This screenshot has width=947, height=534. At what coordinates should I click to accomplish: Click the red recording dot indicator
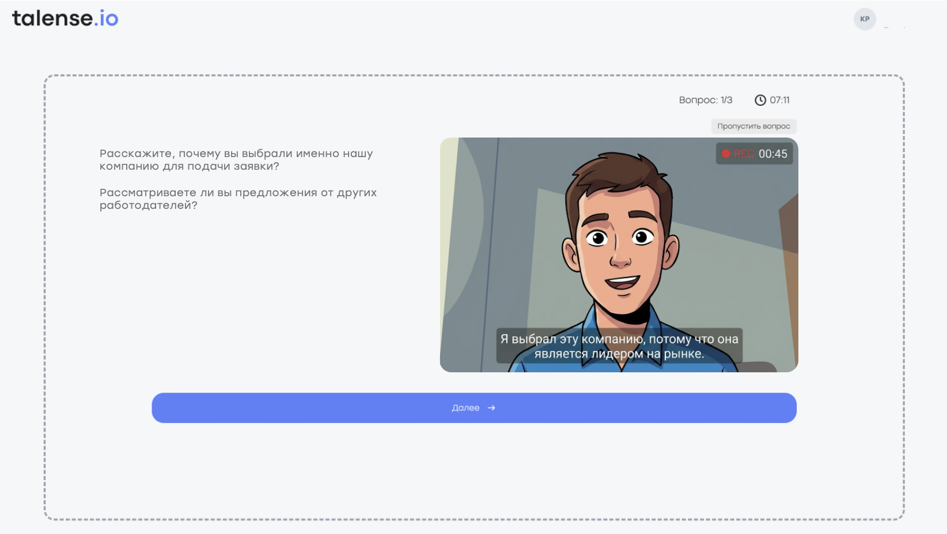726,154
